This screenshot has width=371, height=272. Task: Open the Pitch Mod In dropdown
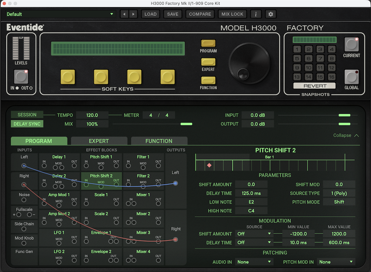pos(336,262)
